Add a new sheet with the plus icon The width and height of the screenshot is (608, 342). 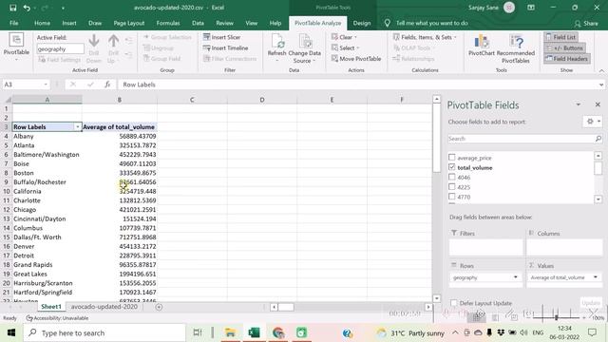click(159, 307)
